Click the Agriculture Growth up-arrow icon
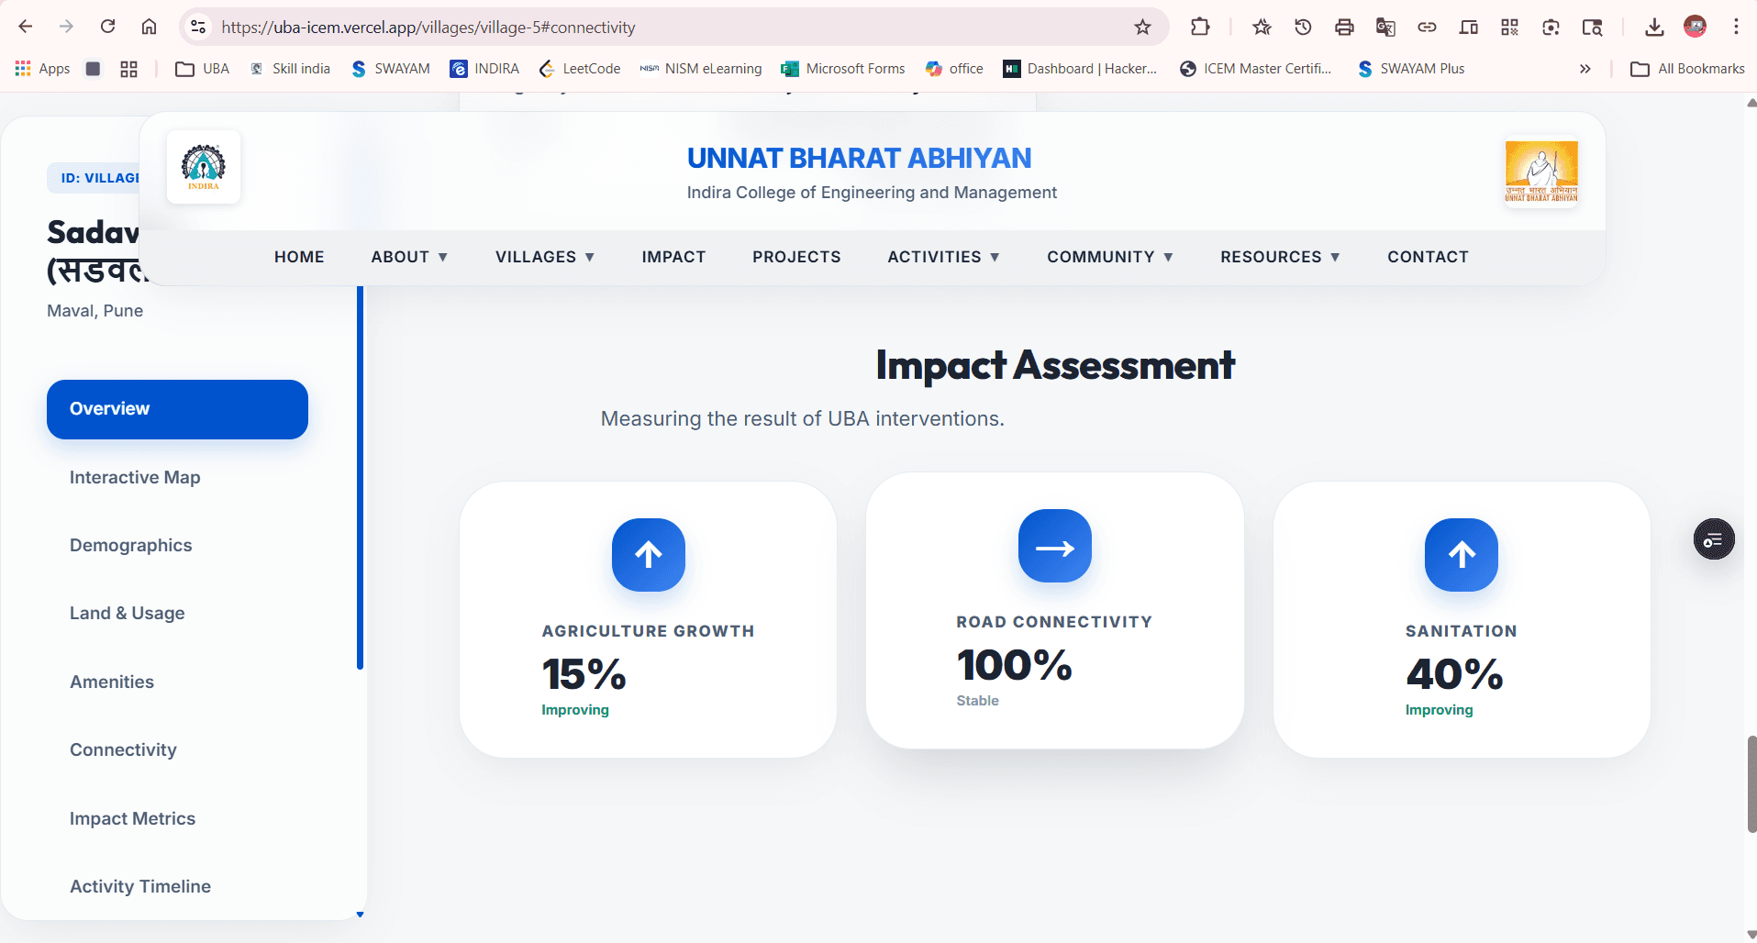This screenshot has width=1757, height=943. pyautogui.click(x=649, y=555)
